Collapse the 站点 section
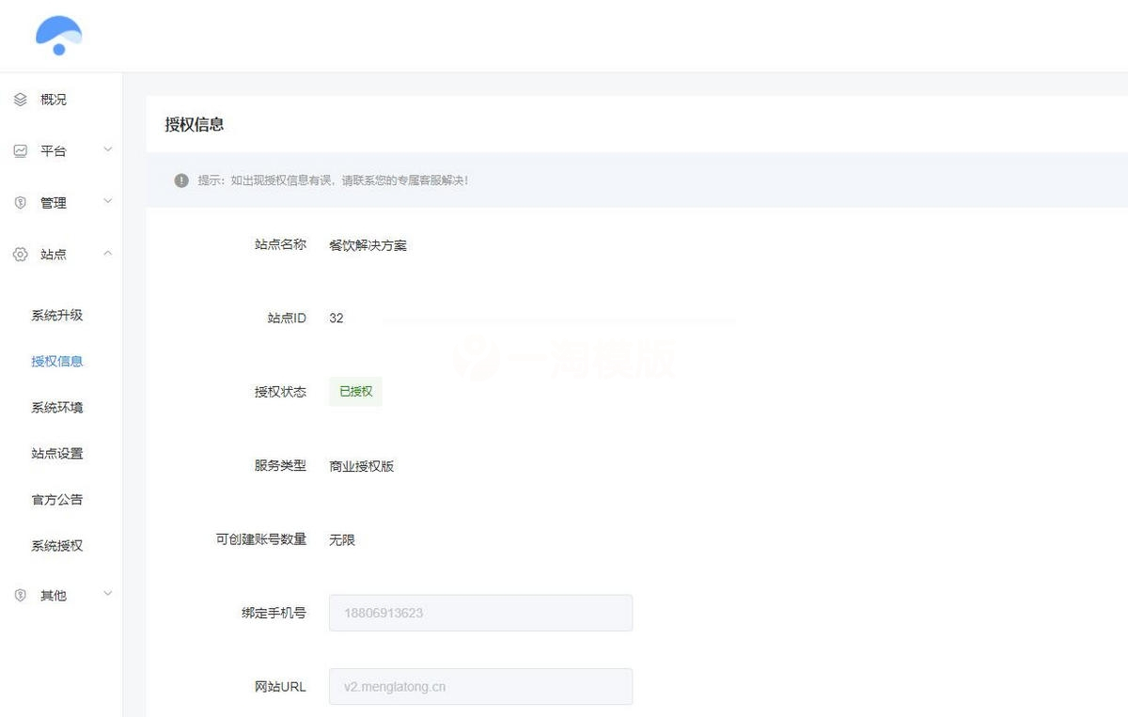 point(107,253)
